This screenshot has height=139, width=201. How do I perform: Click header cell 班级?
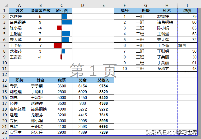[x=146, y=11]
